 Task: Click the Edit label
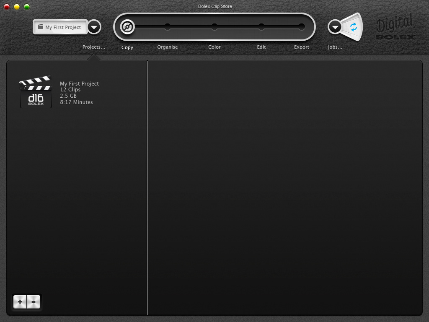pyautogui.click(x=261, y=47)
